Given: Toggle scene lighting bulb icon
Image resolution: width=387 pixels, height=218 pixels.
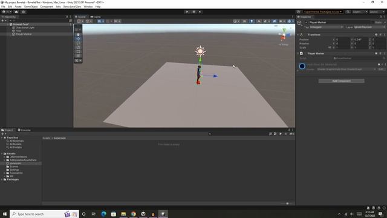Looking at the screenshot, I should (252, 21).
